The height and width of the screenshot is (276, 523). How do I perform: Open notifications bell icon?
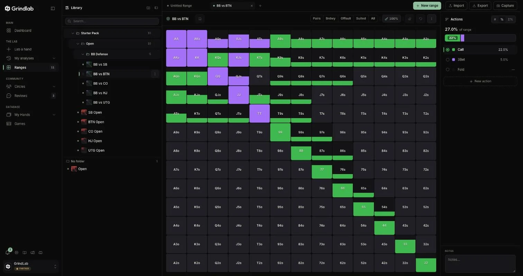pyautogui.click(x=8, y=253)
